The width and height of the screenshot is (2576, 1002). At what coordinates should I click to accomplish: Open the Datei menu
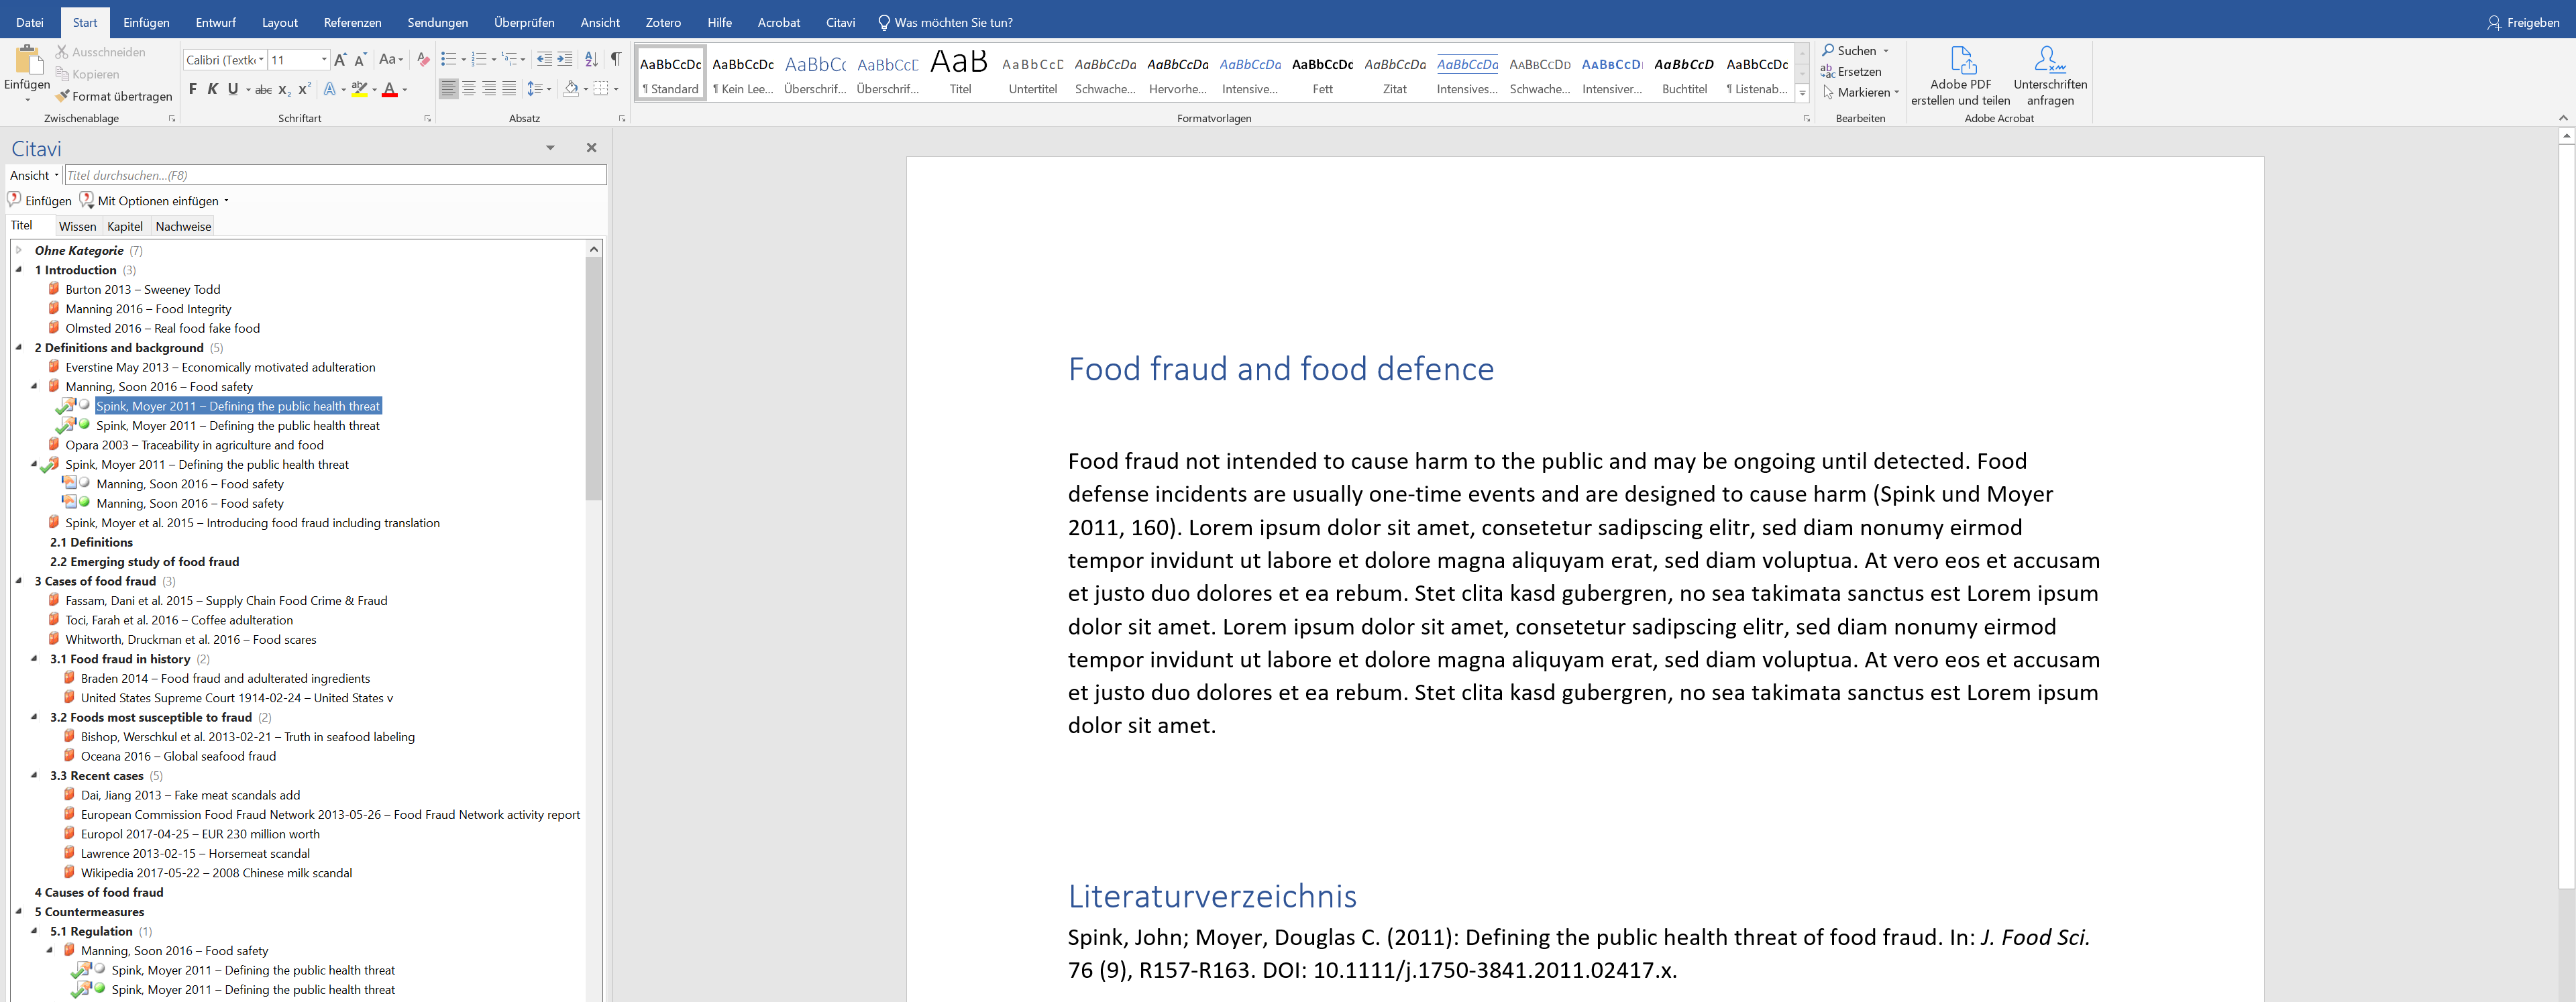pos(30,22)
